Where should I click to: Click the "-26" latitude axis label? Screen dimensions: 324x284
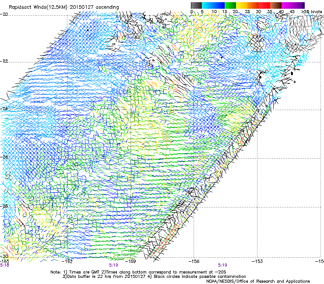4,157
